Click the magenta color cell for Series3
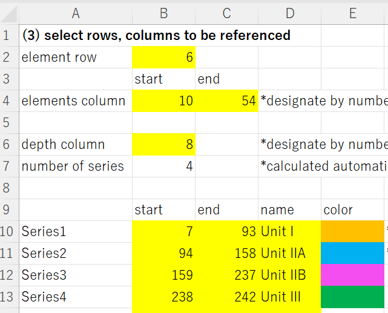This screenshot has height=313, width=388. (x=353, y=275)
